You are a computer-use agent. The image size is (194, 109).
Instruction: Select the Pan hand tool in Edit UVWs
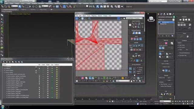pos(131,81)
